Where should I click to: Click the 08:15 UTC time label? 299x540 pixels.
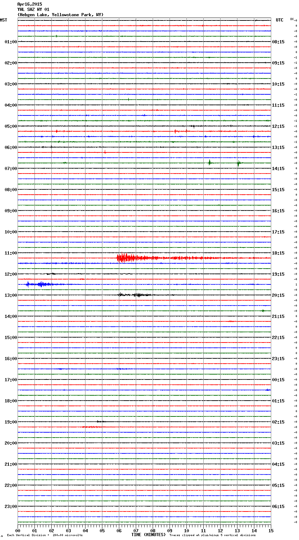click(278, 42)
